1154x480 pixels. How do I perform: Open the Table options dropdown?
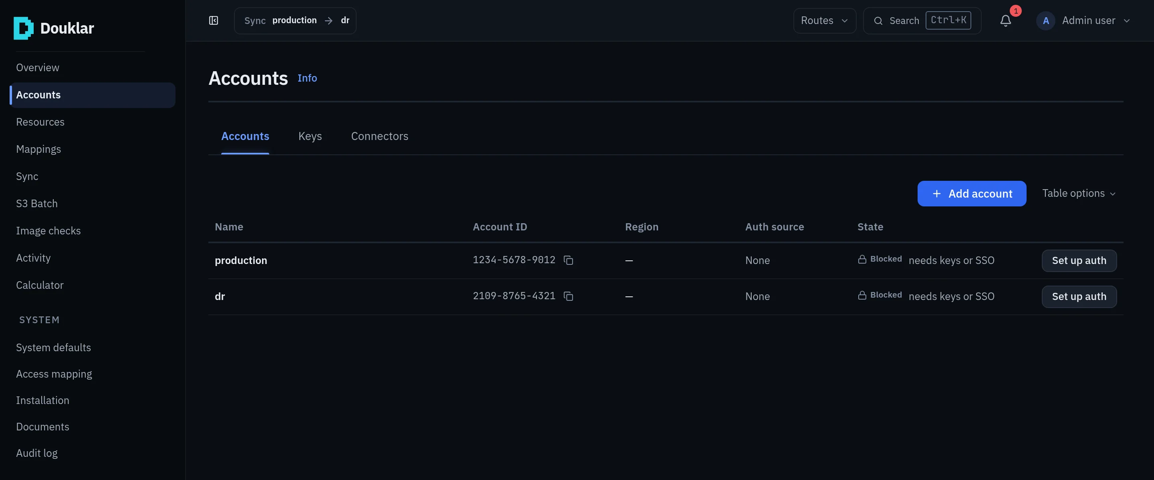point(1079,193)
